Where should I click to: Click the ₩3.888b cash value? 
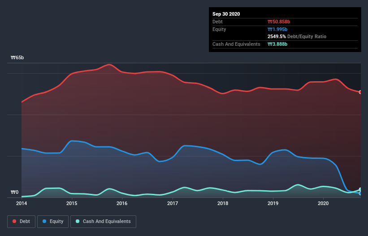coord(277,44)
